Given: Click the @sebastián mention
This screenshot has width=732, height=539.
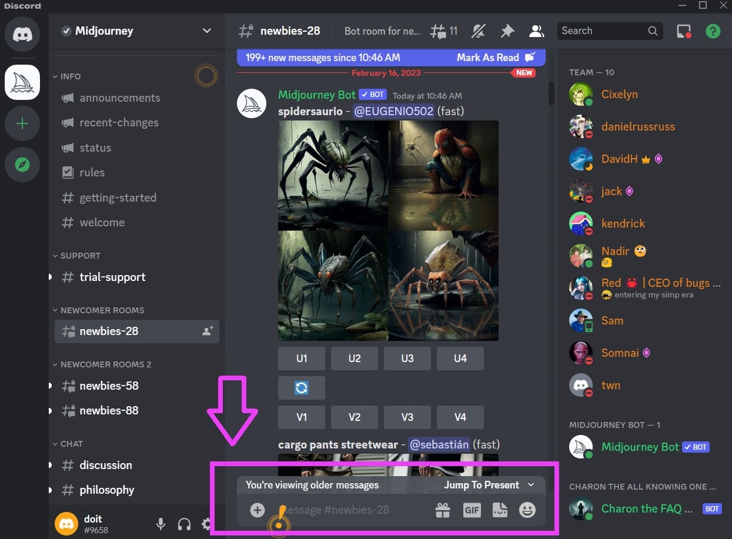Looking at the screenshot, I should 439,444.
